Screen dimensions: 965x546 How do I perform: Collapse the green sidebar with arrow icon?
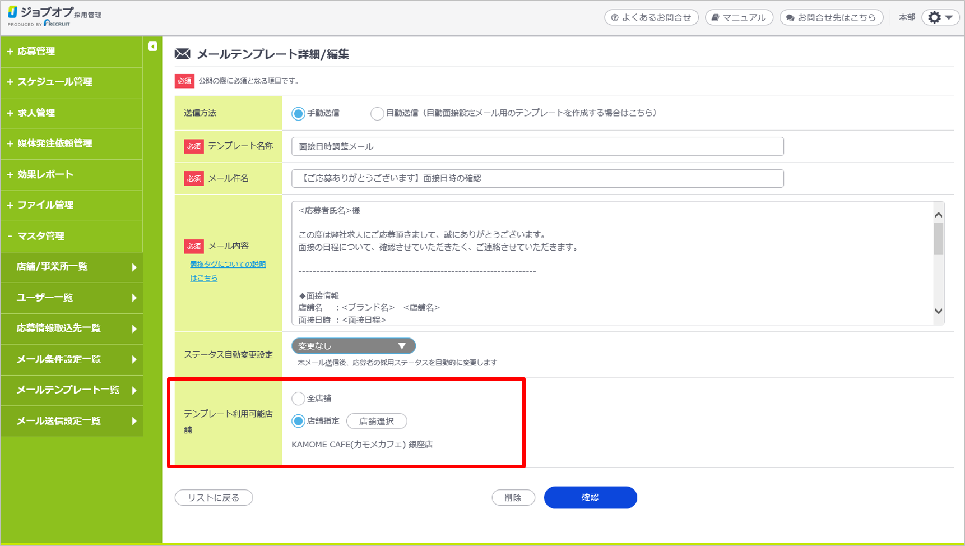(152, 47)
